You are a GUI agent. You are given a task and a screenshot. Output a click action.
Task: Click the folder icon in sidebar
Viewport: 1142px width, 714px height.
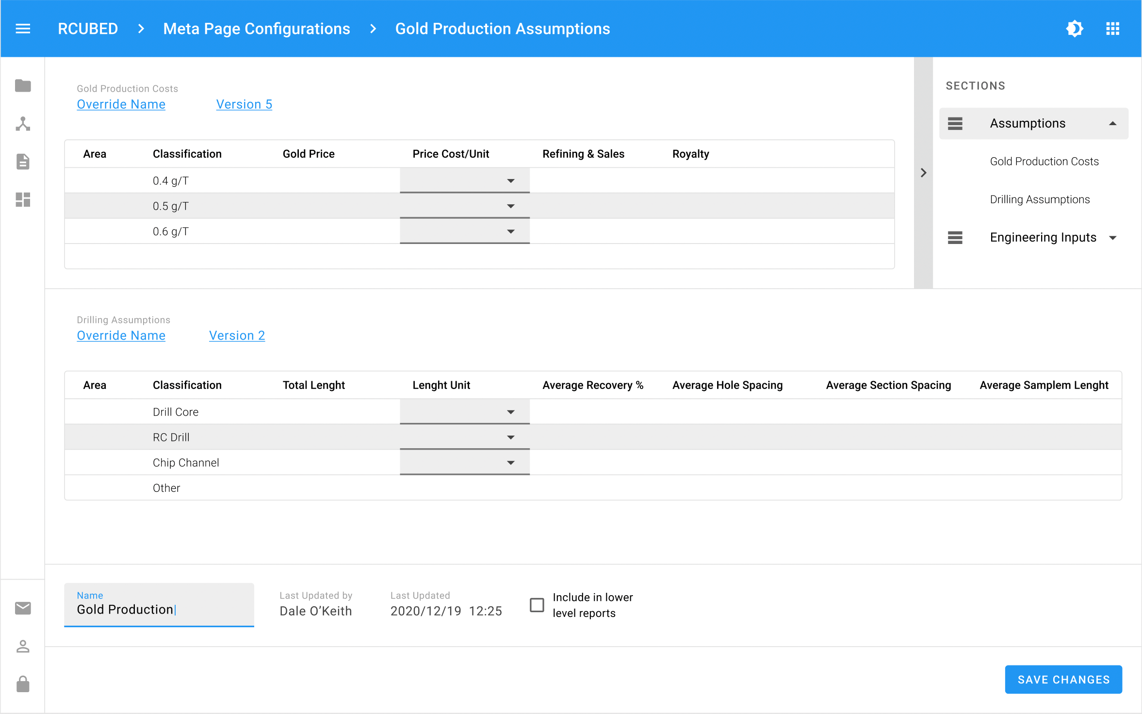23,86
